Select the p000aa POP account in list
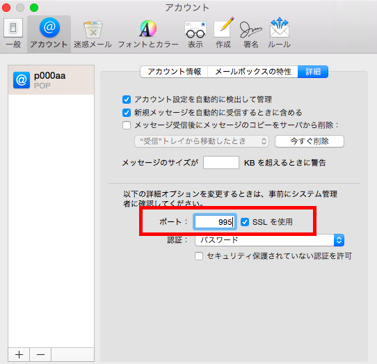 click(x=51, y=80)
